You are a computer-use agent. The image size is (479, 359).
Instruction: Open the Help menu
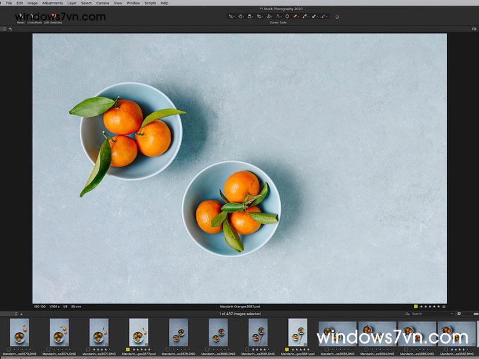pyautogui.click(x=164, y=3)
